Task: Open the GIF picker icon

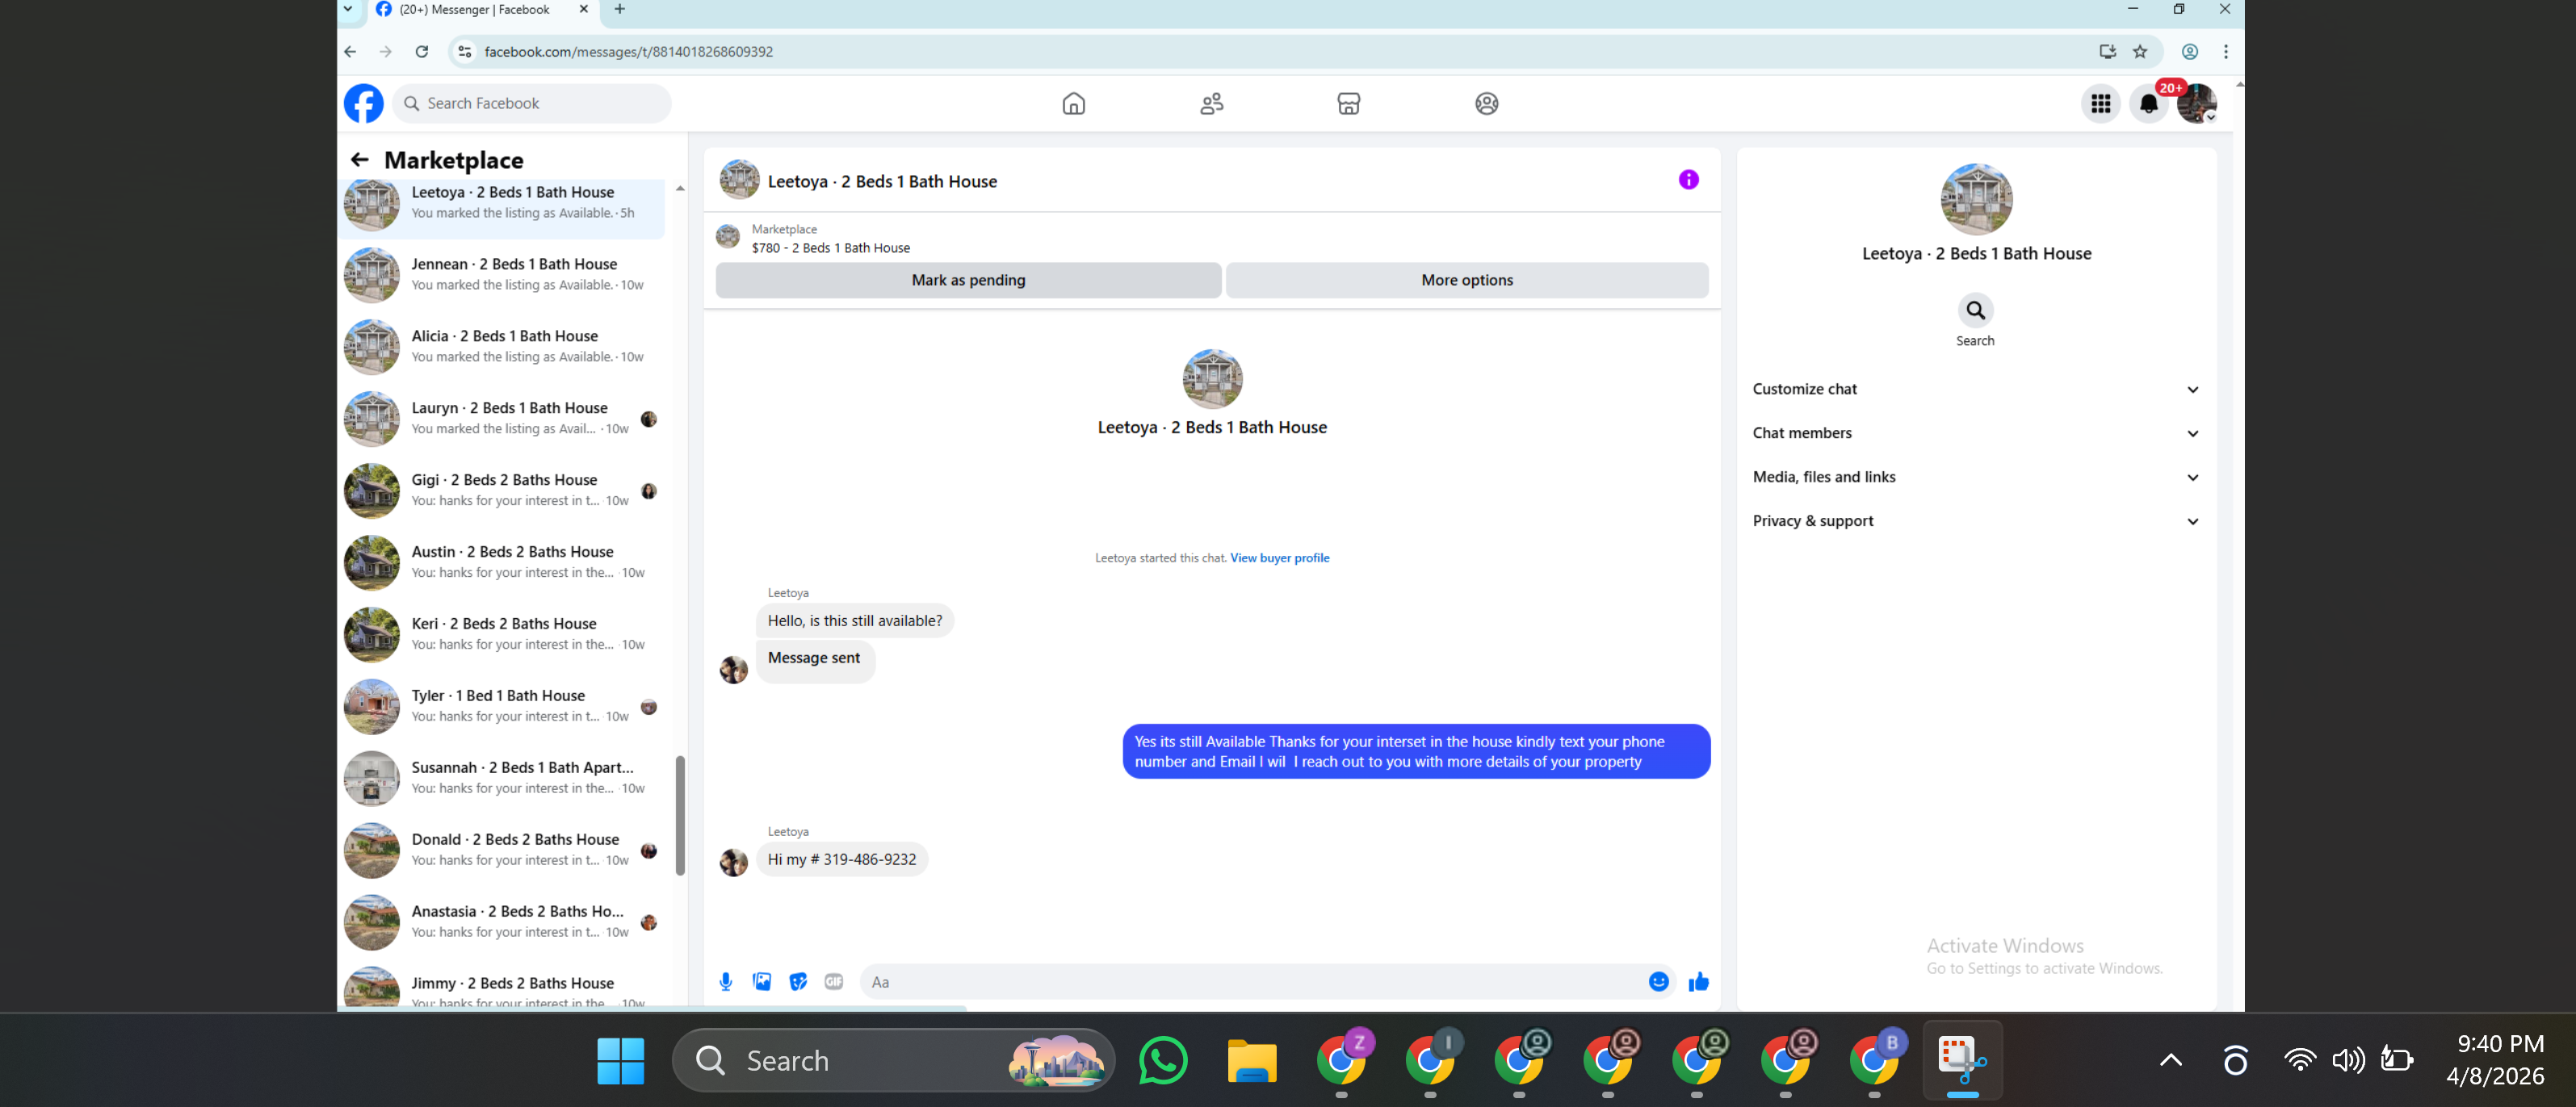Action: click(834, 982)
